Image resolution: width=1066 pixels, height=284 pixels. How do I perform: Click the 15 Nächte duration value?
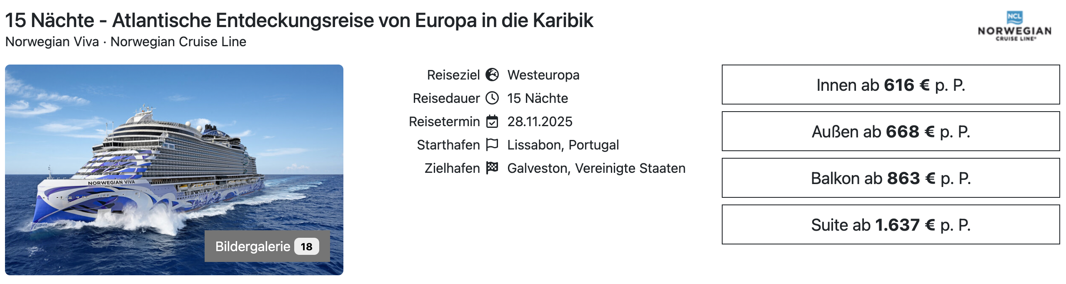538,98
